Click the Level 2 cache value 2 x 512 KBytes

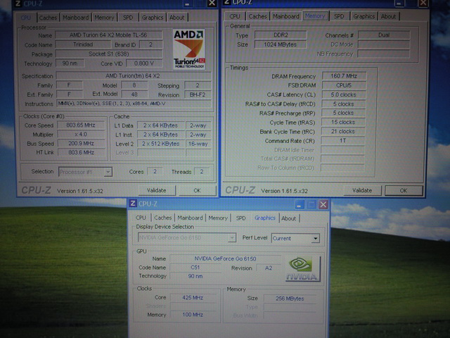point(160,144)
